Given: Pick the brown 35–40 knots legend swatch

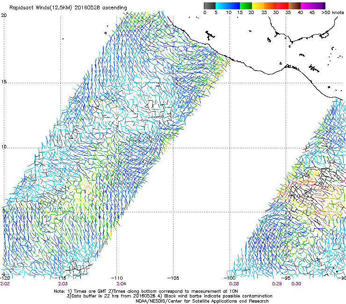Looking at the screenshot, I should [295, 6].
